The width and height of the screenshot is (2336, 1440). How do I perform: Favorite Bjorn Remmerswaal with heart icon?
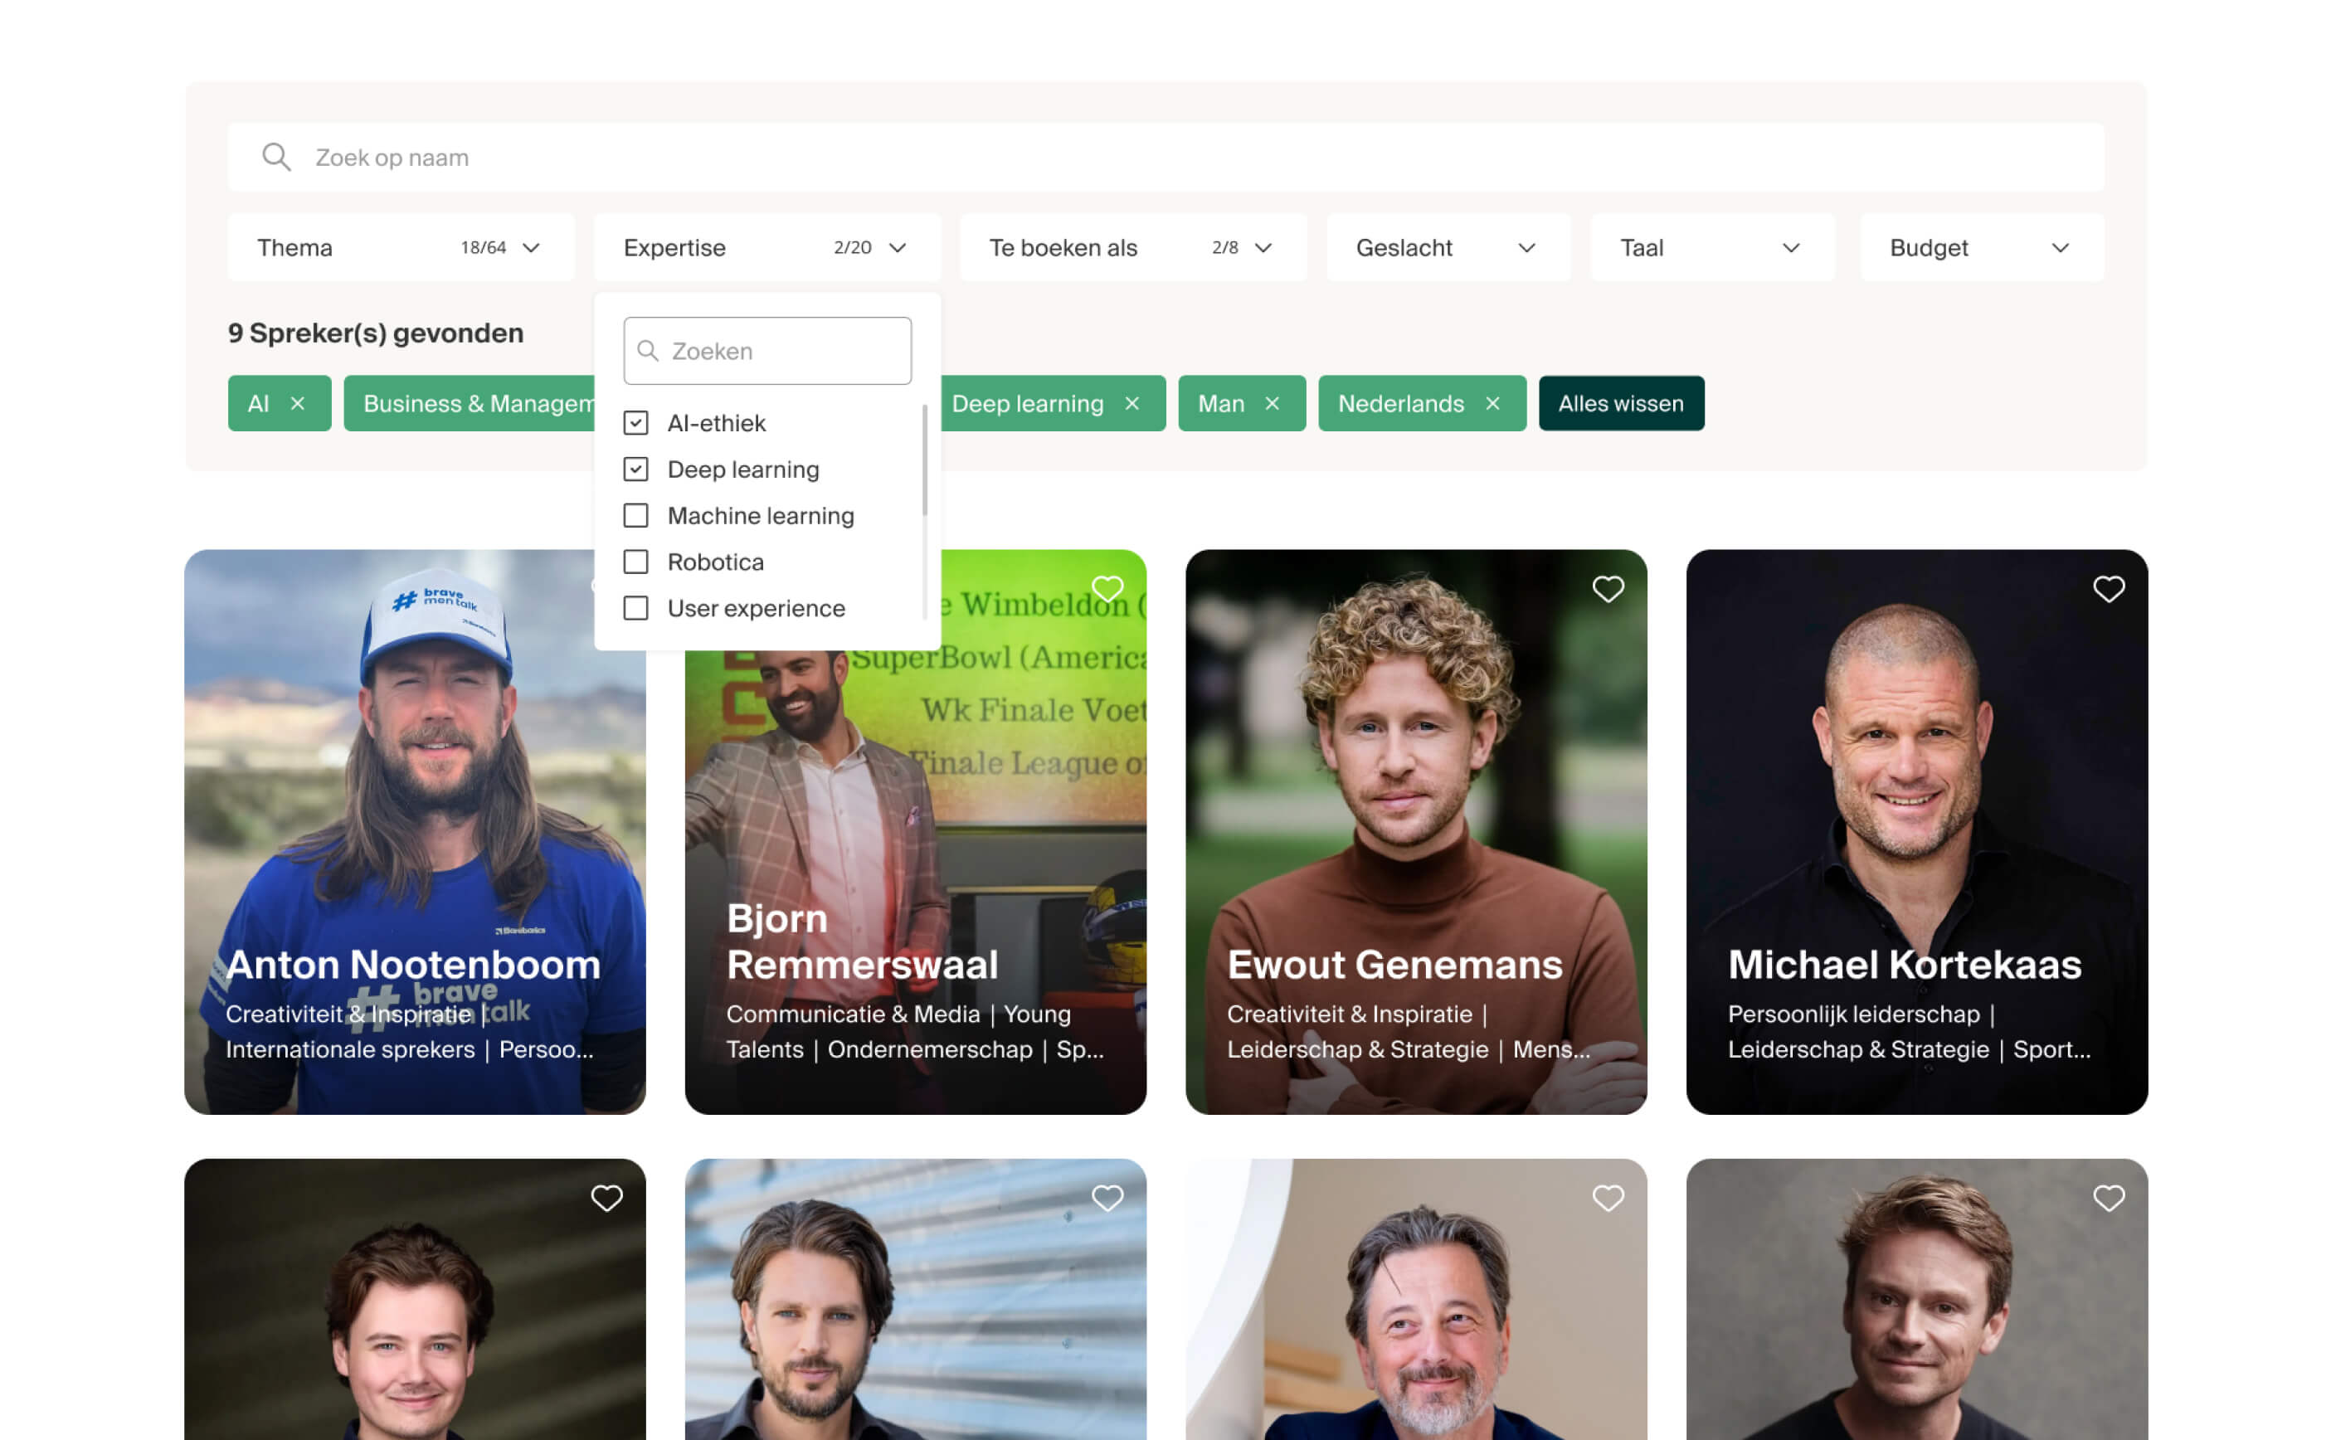1107,590
